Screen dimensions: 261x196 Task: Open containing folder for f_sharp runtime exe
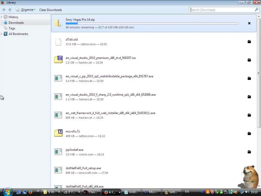click(x=249, y=97)
